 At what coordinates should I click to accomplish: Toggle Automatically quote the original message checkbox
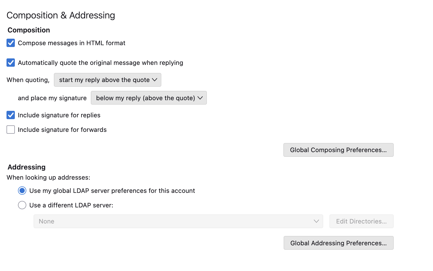point(11,63)
